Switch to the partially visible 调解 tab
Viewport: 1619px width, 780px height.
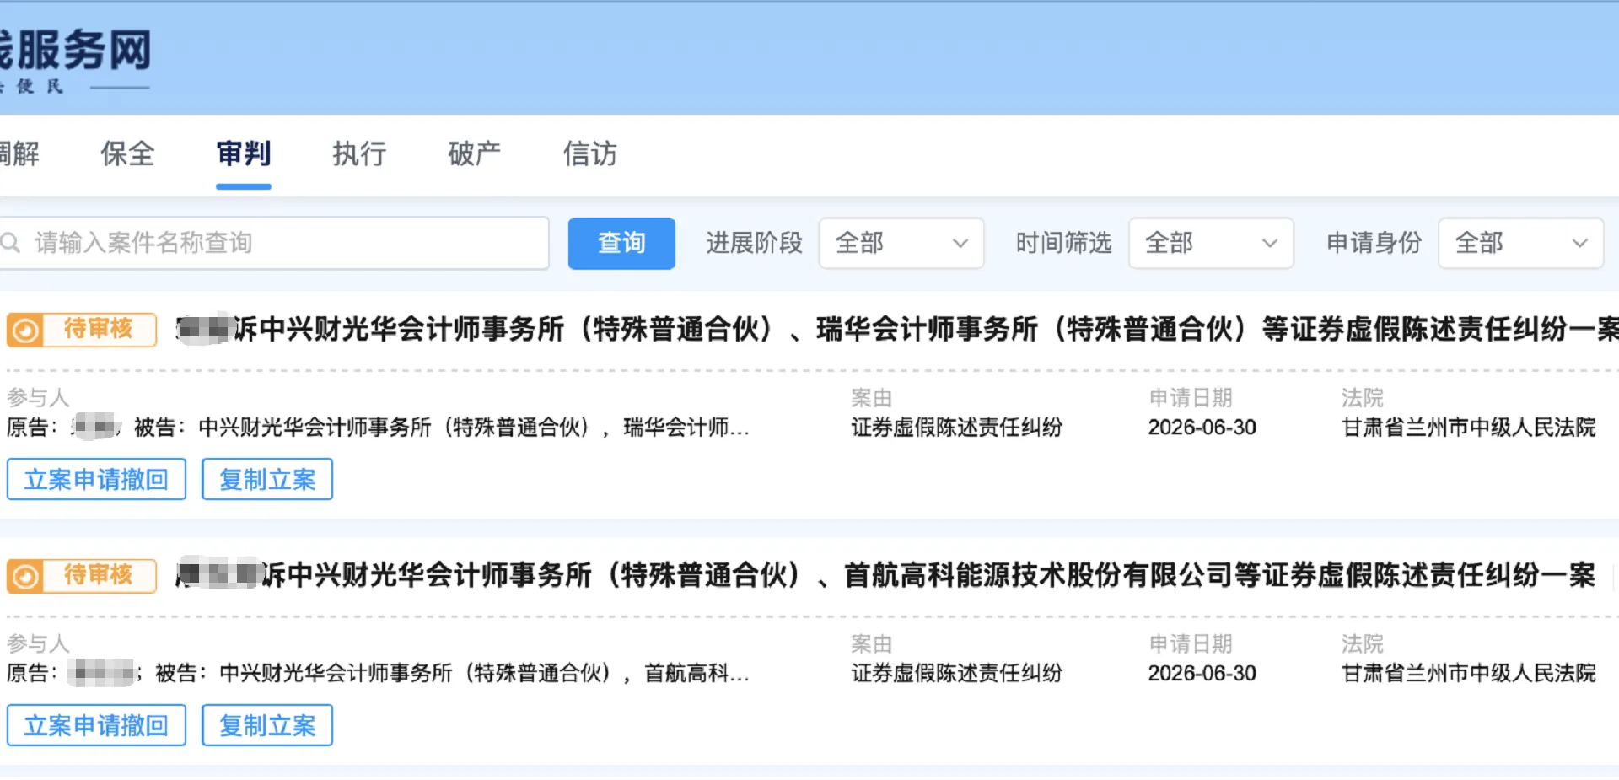pos(19,154)
